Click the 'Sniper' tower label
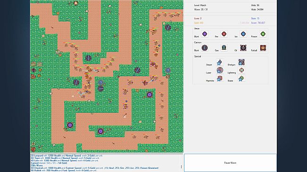 (x=209, y=65)
